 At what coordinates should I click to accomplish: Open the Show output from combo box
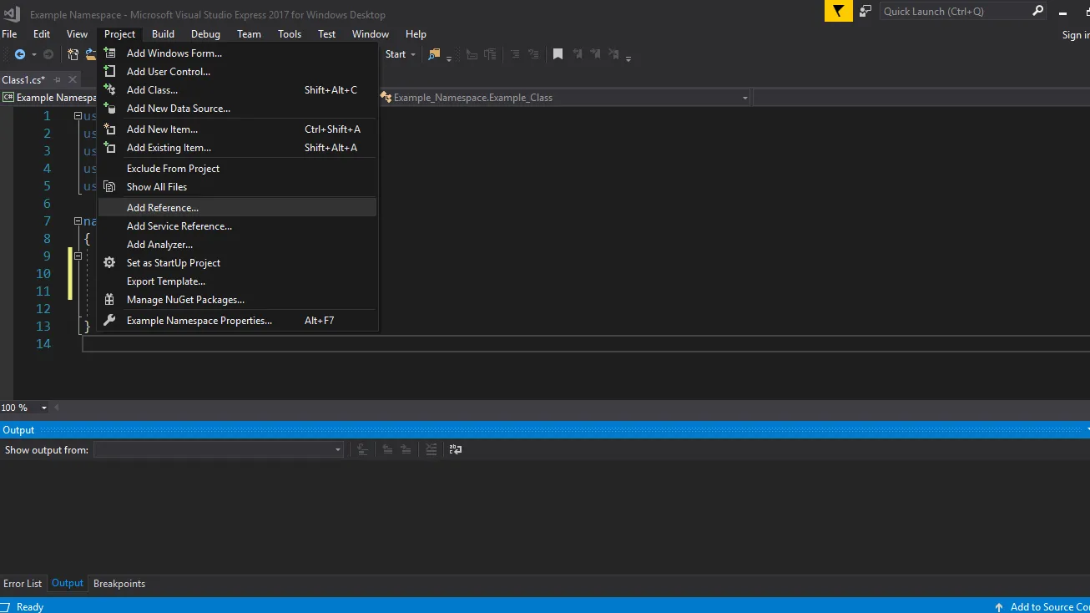pyautogui.click(x=219, y=449)
